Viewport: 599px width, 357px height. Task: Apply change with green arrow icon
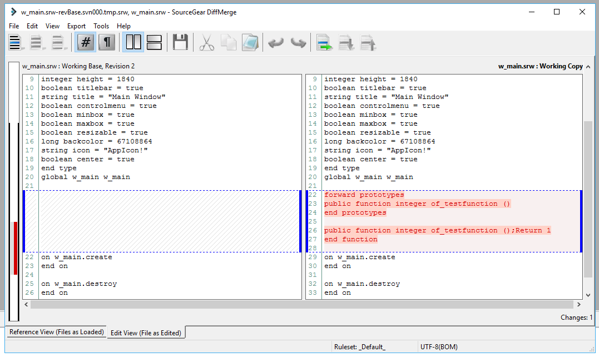[324, 42]
